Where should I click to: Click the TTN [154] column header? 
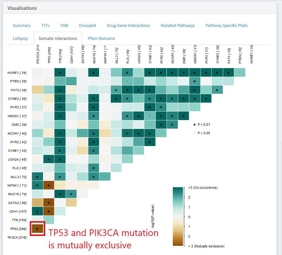pos(60,56)
